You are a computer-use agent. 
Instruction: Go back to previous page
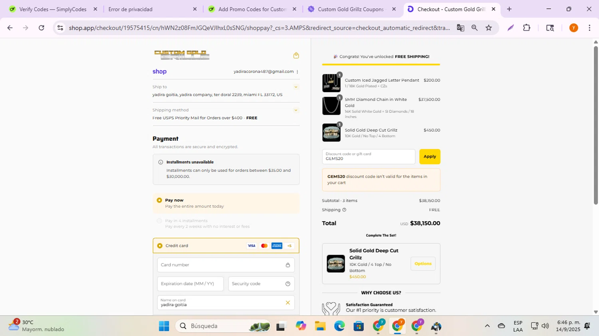10,28
